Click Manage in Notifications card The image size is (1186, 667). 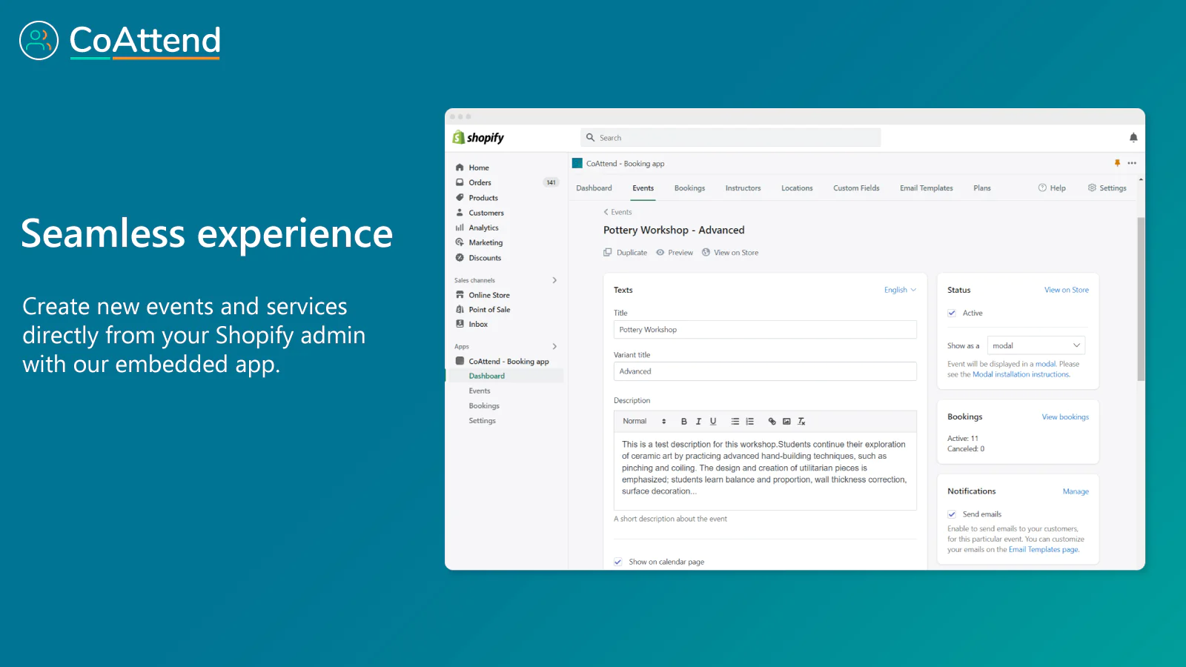coord(1076,491)
